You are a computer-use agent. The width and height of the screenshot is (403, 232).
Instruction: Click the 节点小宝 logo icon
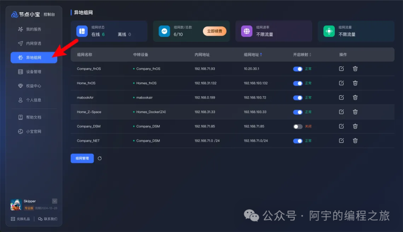click(15, 15)
